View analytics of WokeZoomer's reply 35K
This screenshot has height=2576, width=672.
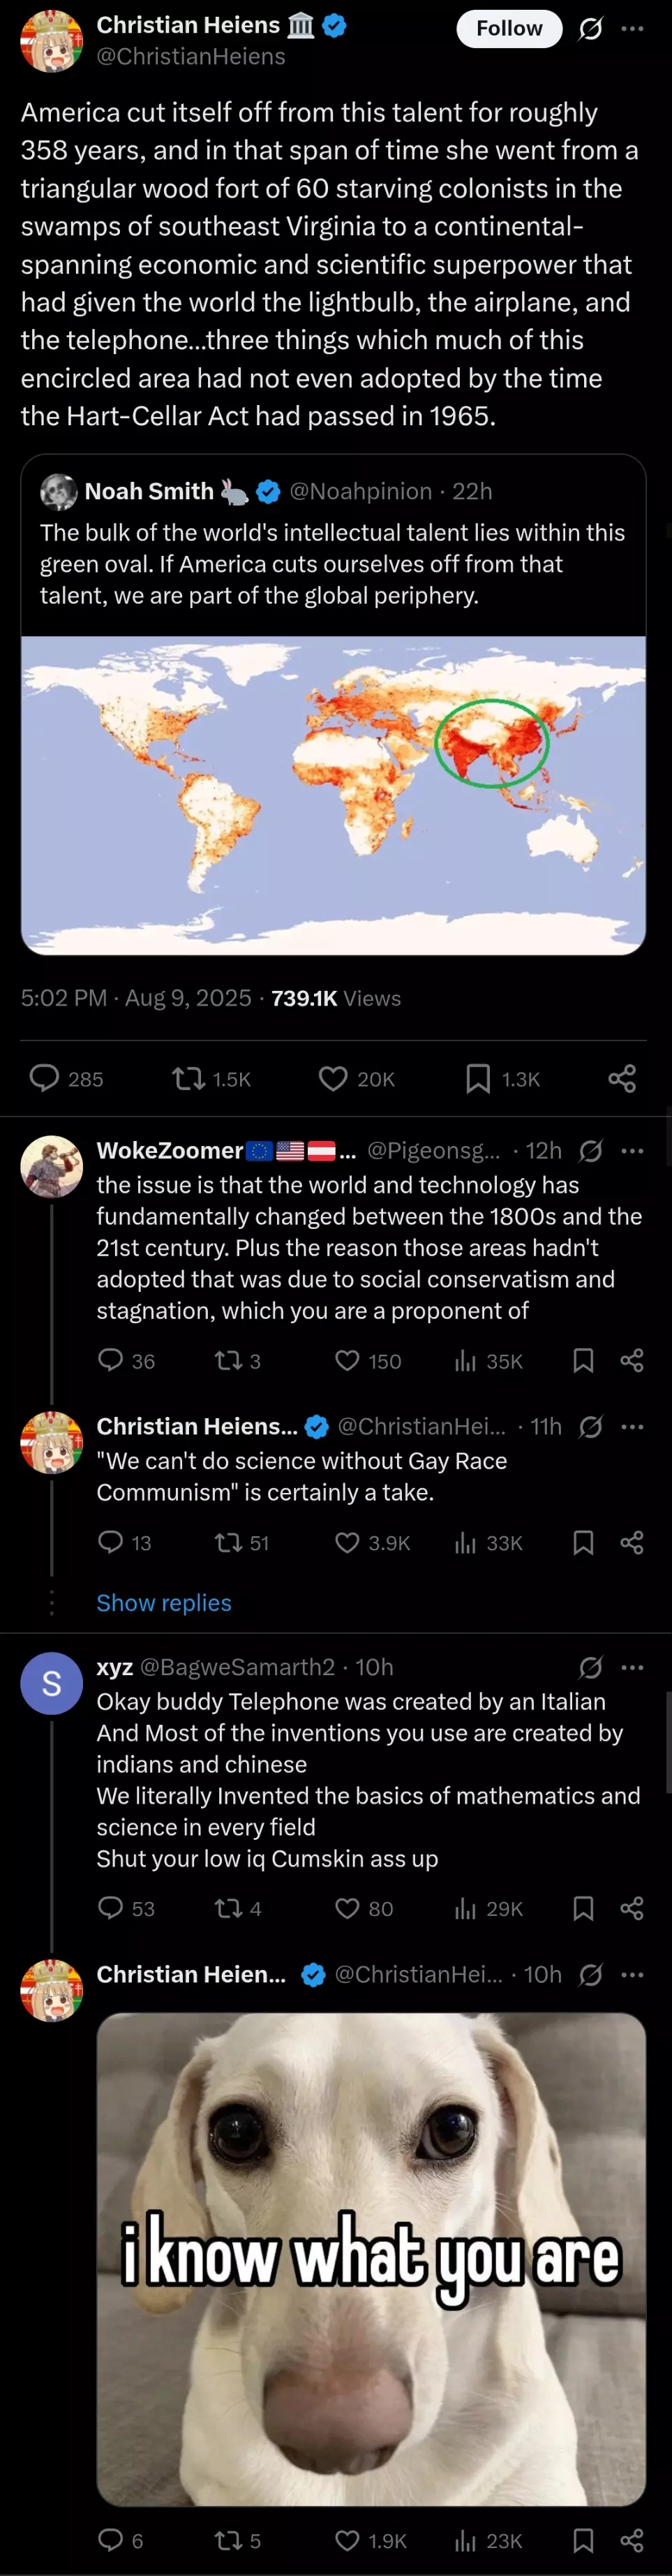[x=488, y=1361]
